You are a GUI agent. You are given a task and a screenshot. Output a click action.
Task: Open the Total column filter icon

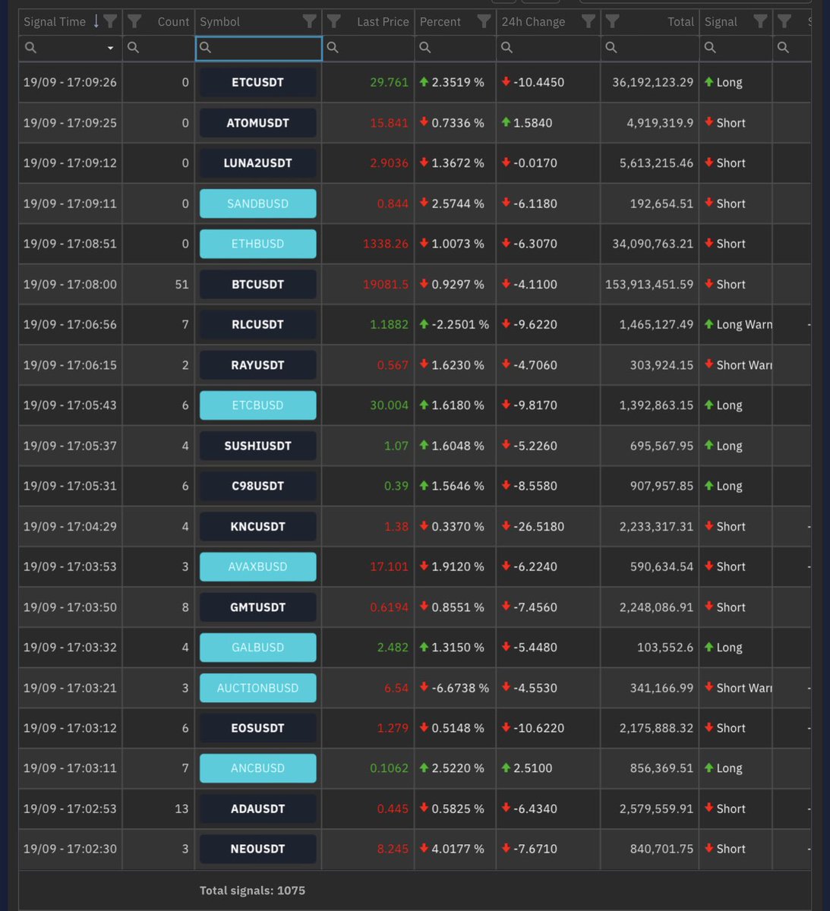pyautogui.click(x=613, y=21)
